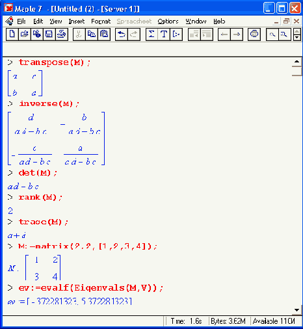This screenshot has height=329, width=303.
Task: Print the worksheet using printer icon
Action: click(62, 34)
